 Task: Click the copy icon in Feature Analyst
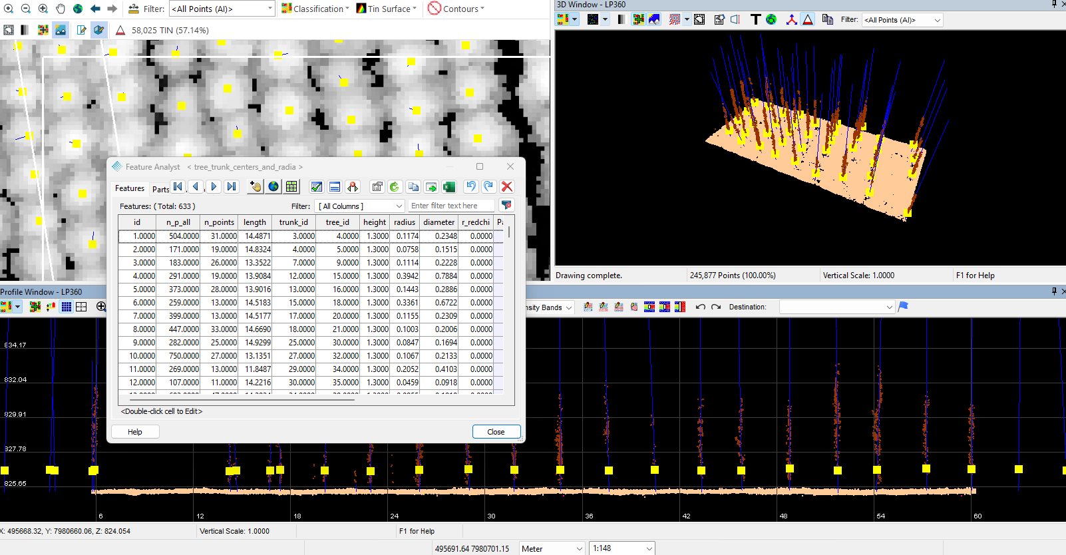coord(413,187)
